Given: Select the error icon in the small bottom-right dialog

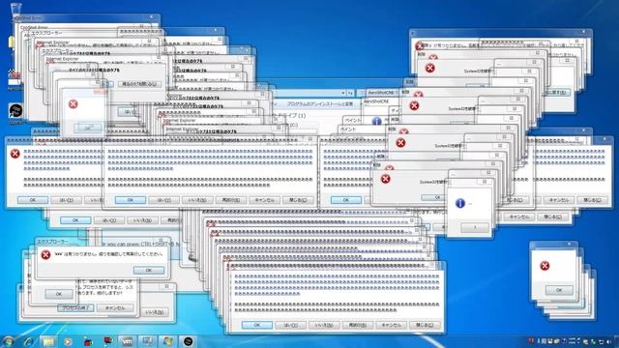Looking at the screenshot, I should [545, 266].
